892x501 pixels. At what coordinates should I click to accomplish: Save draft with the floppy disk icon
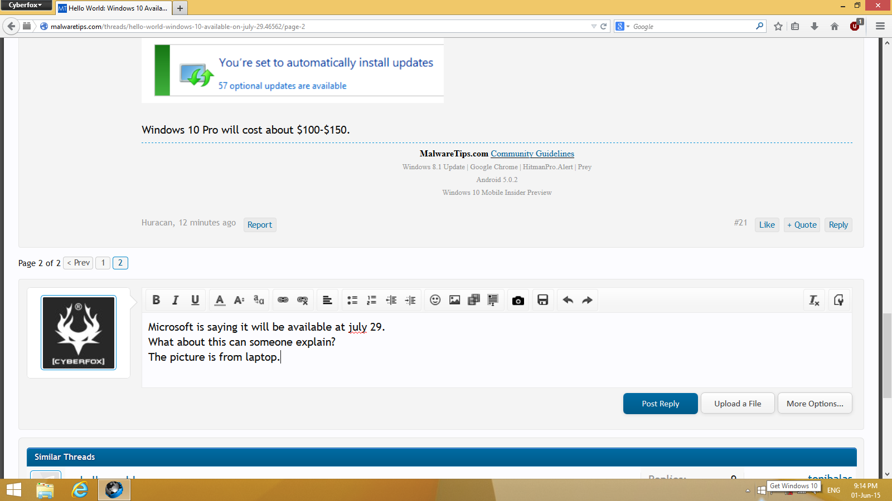tap(543, 300)
